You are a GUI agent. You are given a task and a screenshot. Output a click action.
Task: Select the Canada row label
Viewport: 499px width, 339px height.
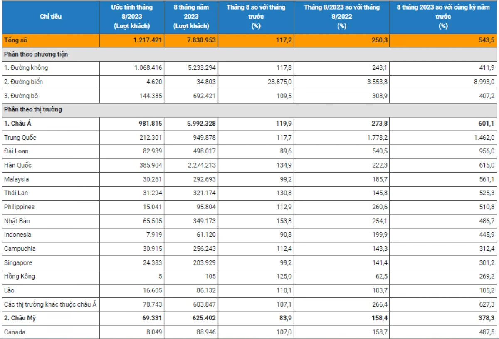point(14,332)
